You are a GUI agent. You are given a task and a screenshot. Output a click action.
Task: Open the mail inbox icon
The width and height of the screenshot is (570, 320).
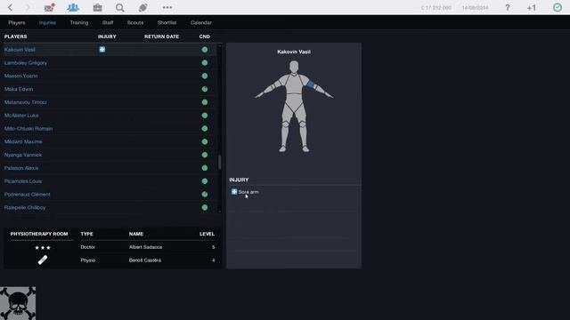49,7
